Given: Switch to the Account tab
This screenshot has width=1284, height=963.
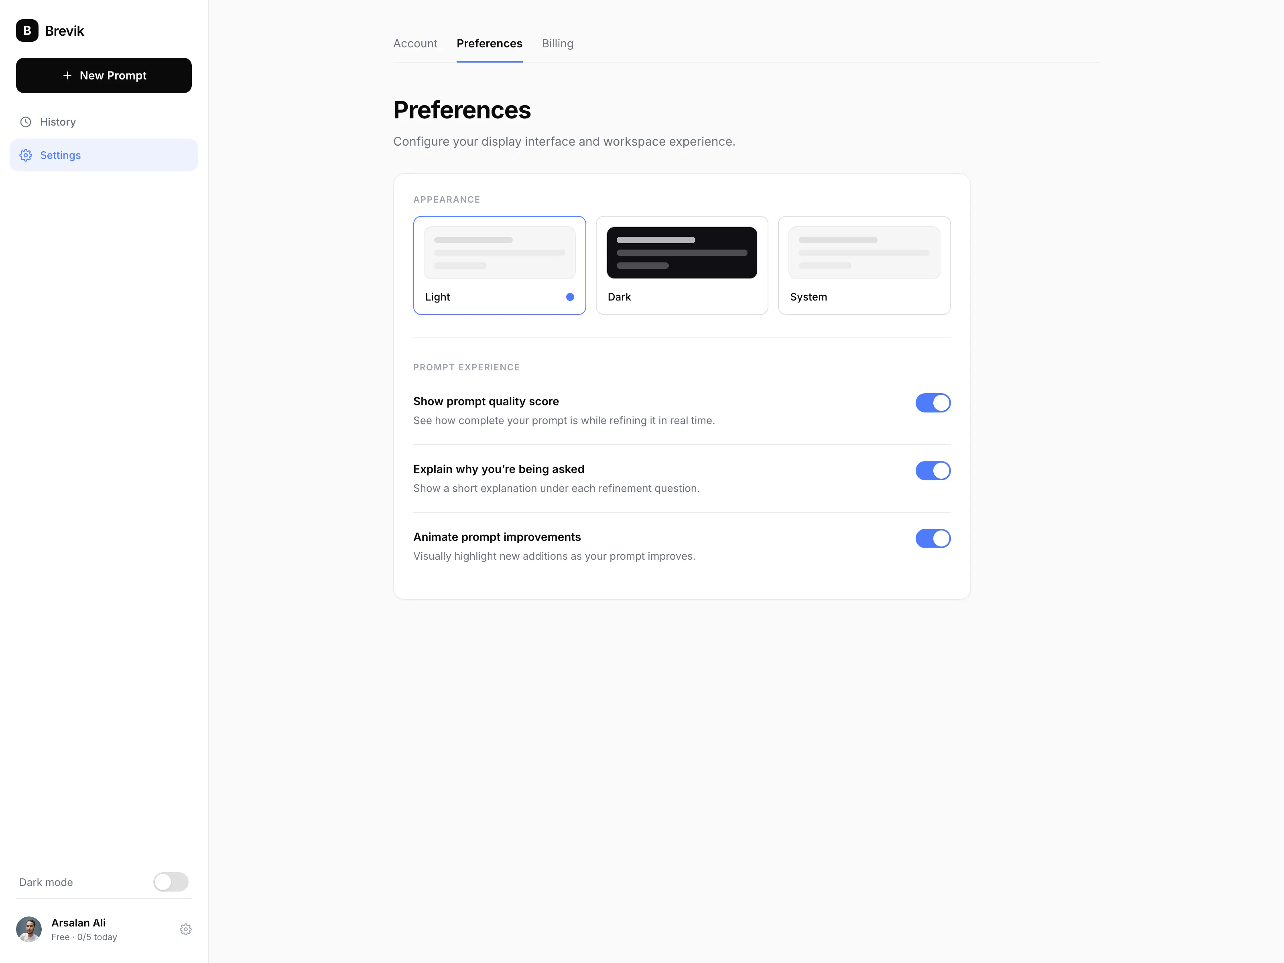Looking at the screenshot, I should click(x=415, y=43).
